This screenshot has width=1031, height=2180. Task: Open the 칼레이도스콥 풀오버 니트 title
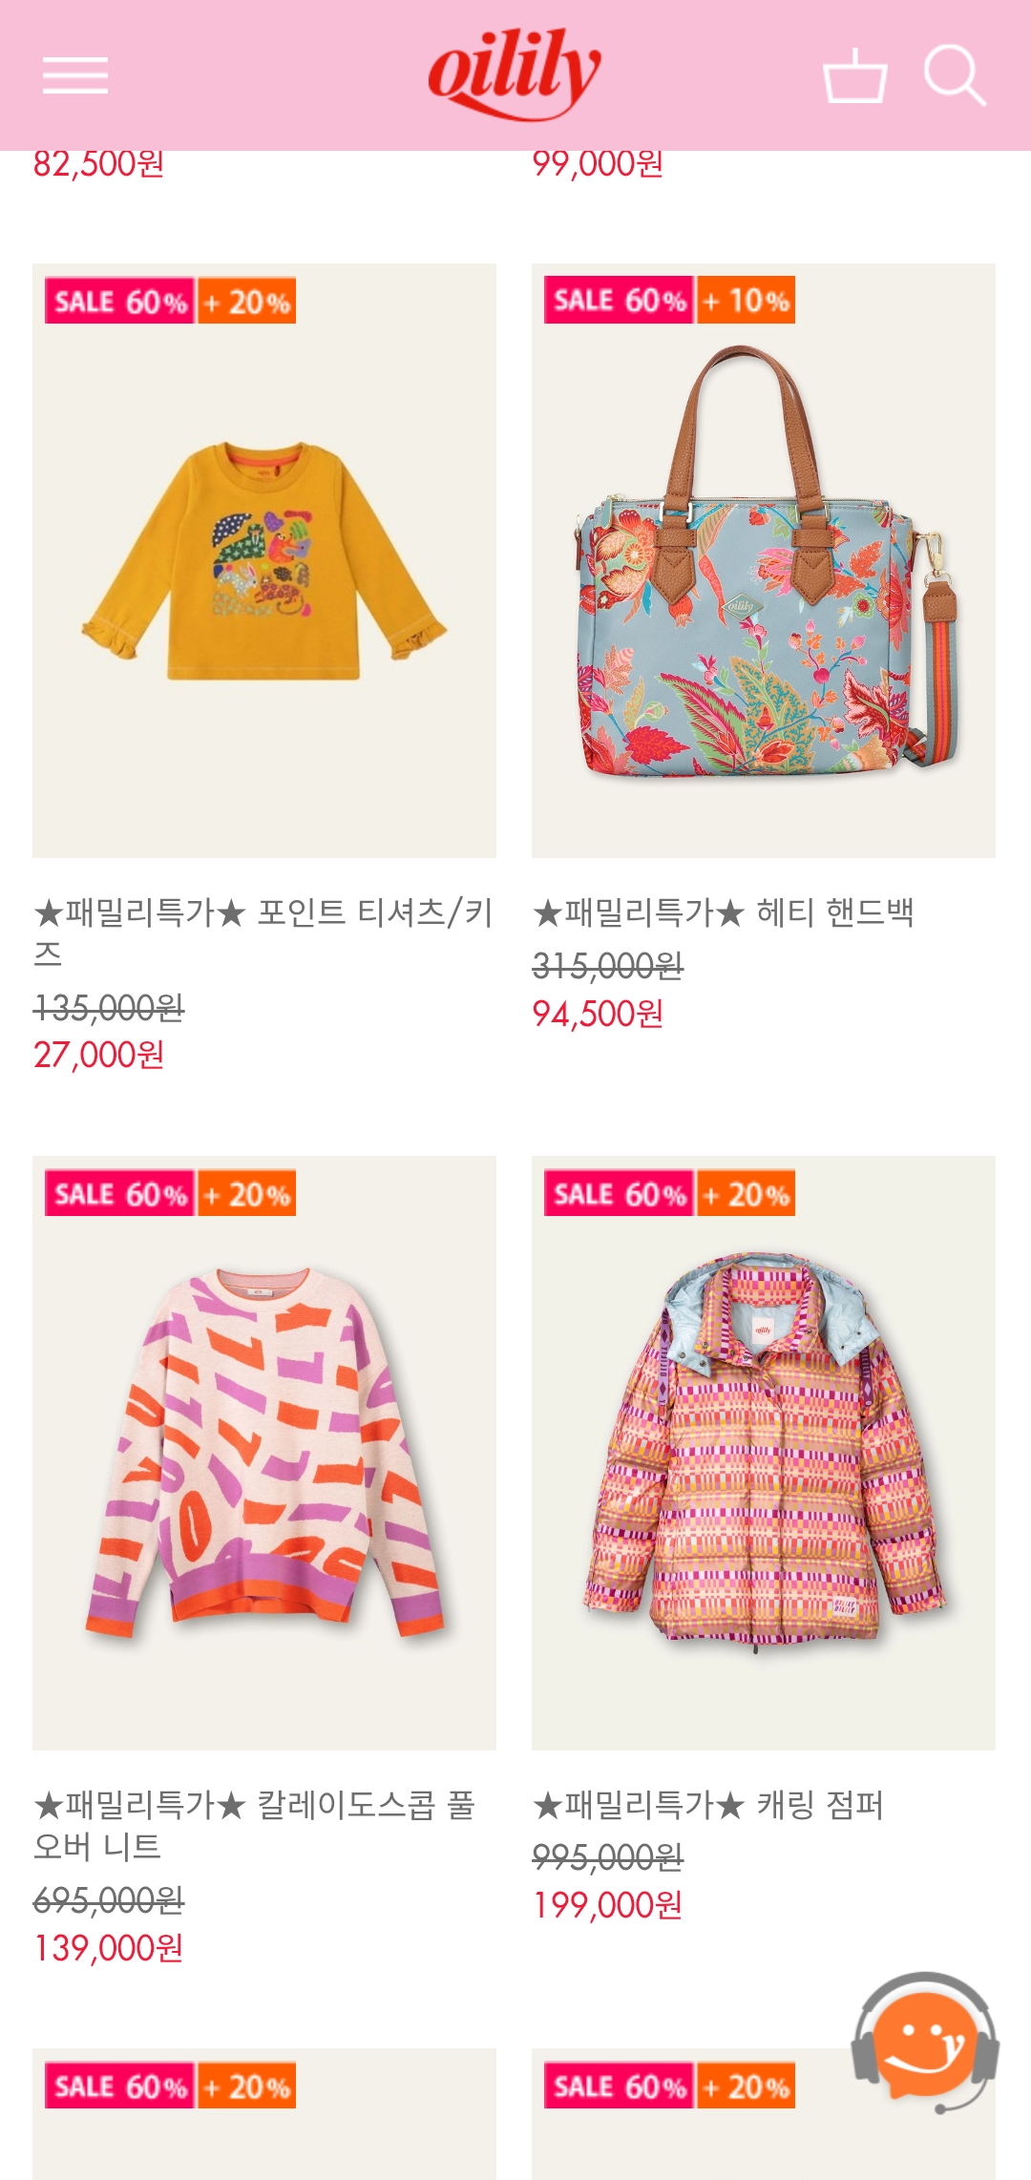(254, 1824)
